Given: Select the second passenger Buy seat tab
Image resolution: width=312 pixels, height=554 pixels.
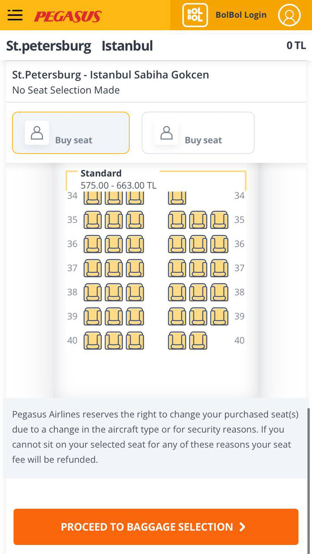Looking at the screenshot, I should click(198, 133).
